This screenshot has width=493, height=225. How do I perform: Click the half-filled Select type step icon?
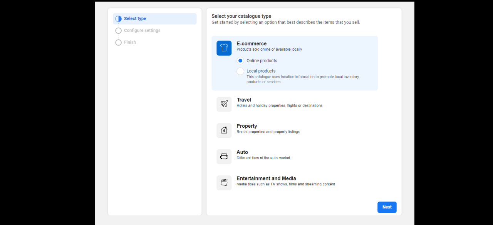(118, 18)
